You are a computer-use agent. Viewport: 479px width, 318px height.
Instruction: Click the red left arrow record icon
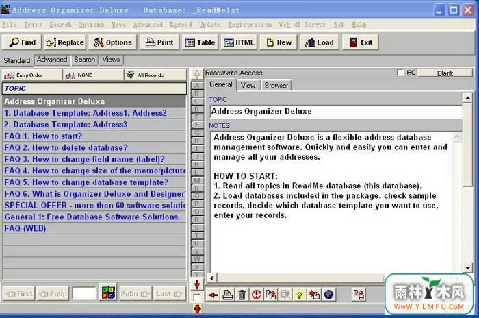click(x=213, y=295)
